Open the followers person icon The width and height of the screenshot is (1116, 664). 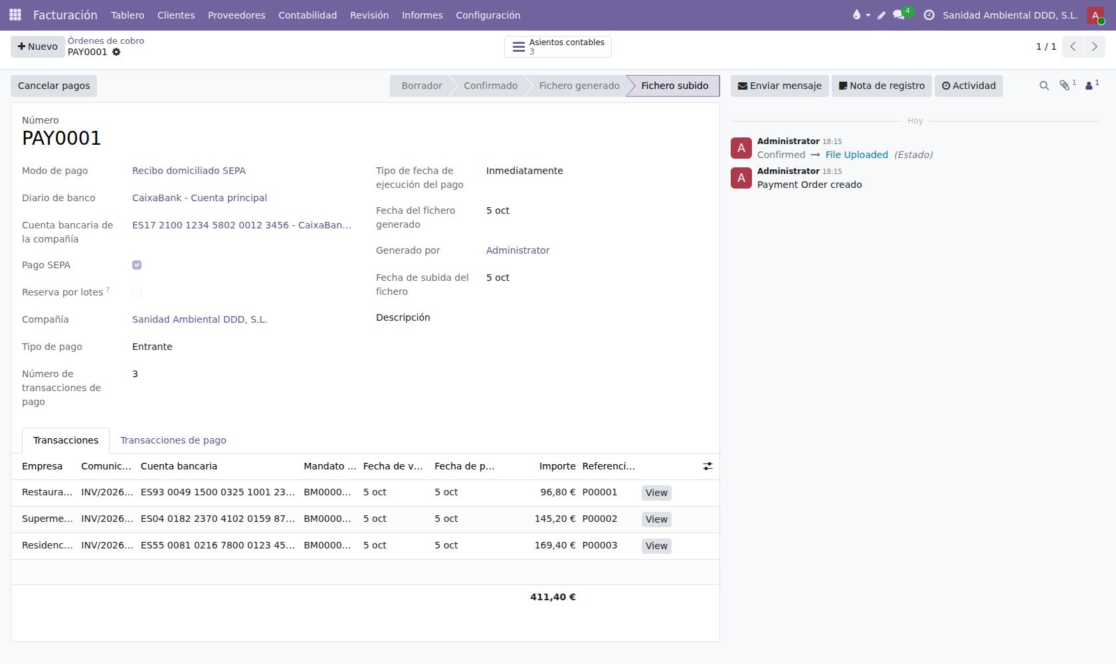pyautogui.click(x=1089, y=85)
